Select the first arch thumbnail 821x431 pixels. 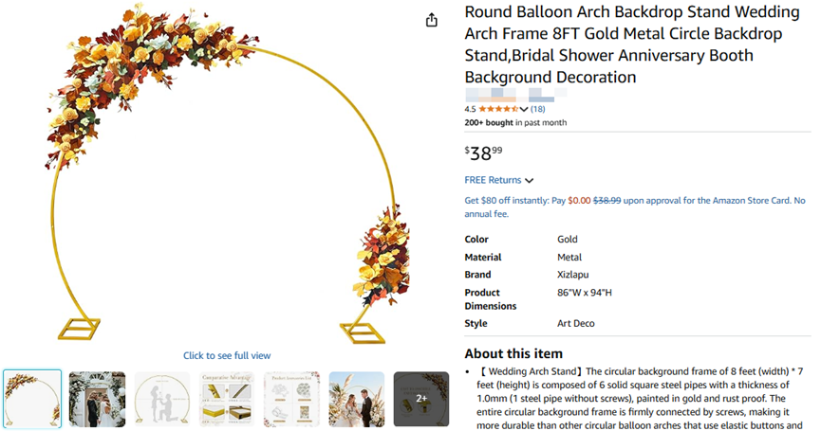tap(32, 399)
